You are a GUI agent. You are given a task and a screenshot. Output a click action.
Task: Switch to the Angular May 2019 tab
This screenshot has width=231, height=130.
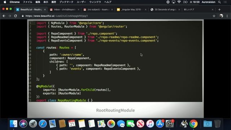click(x=131, y=10)
